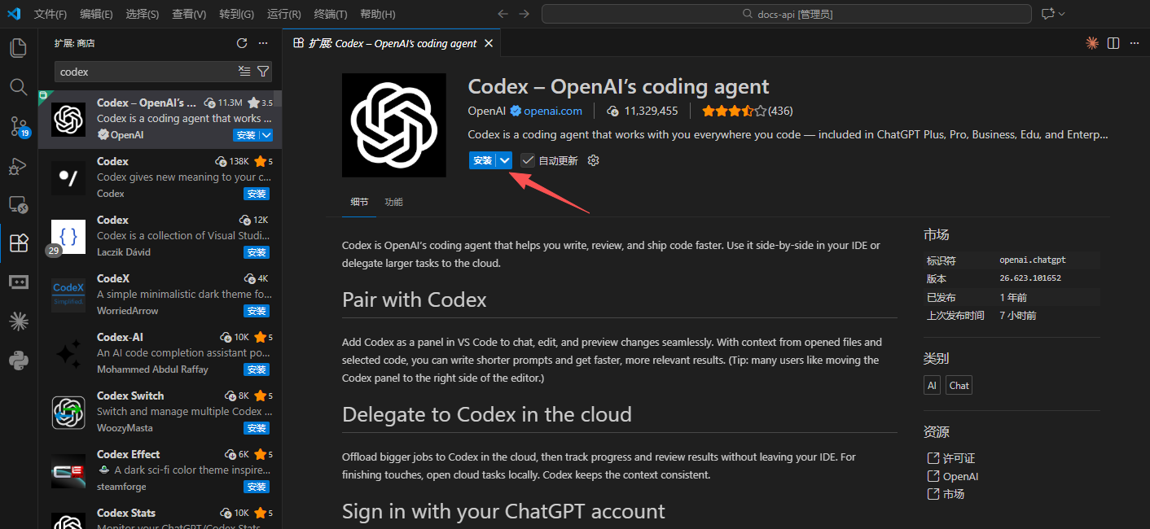The width and height of the screenshot is (1150, 529).
Task: Toggle split editor layout icon
Action: point(1113,43)
